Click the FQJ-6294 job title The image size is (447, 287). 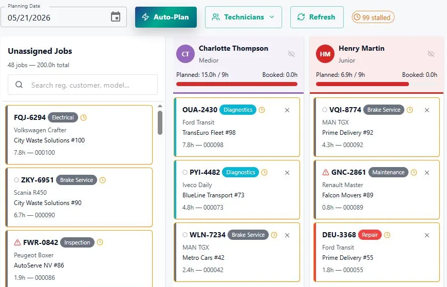tap(30, 117)
